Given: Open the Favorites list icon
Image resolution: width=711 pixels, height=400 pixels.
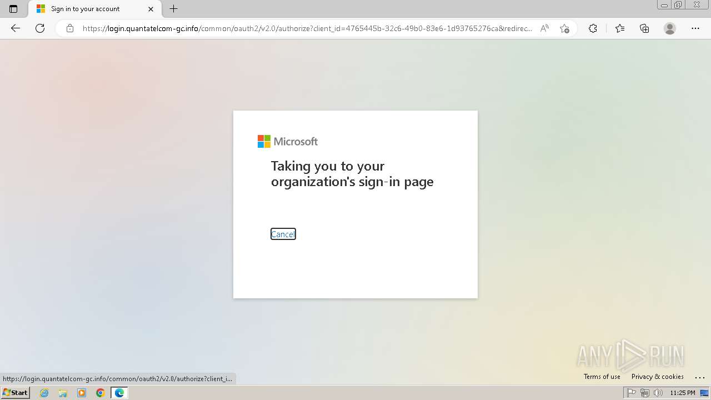Looking at the screenshot, I should point(620,28).
